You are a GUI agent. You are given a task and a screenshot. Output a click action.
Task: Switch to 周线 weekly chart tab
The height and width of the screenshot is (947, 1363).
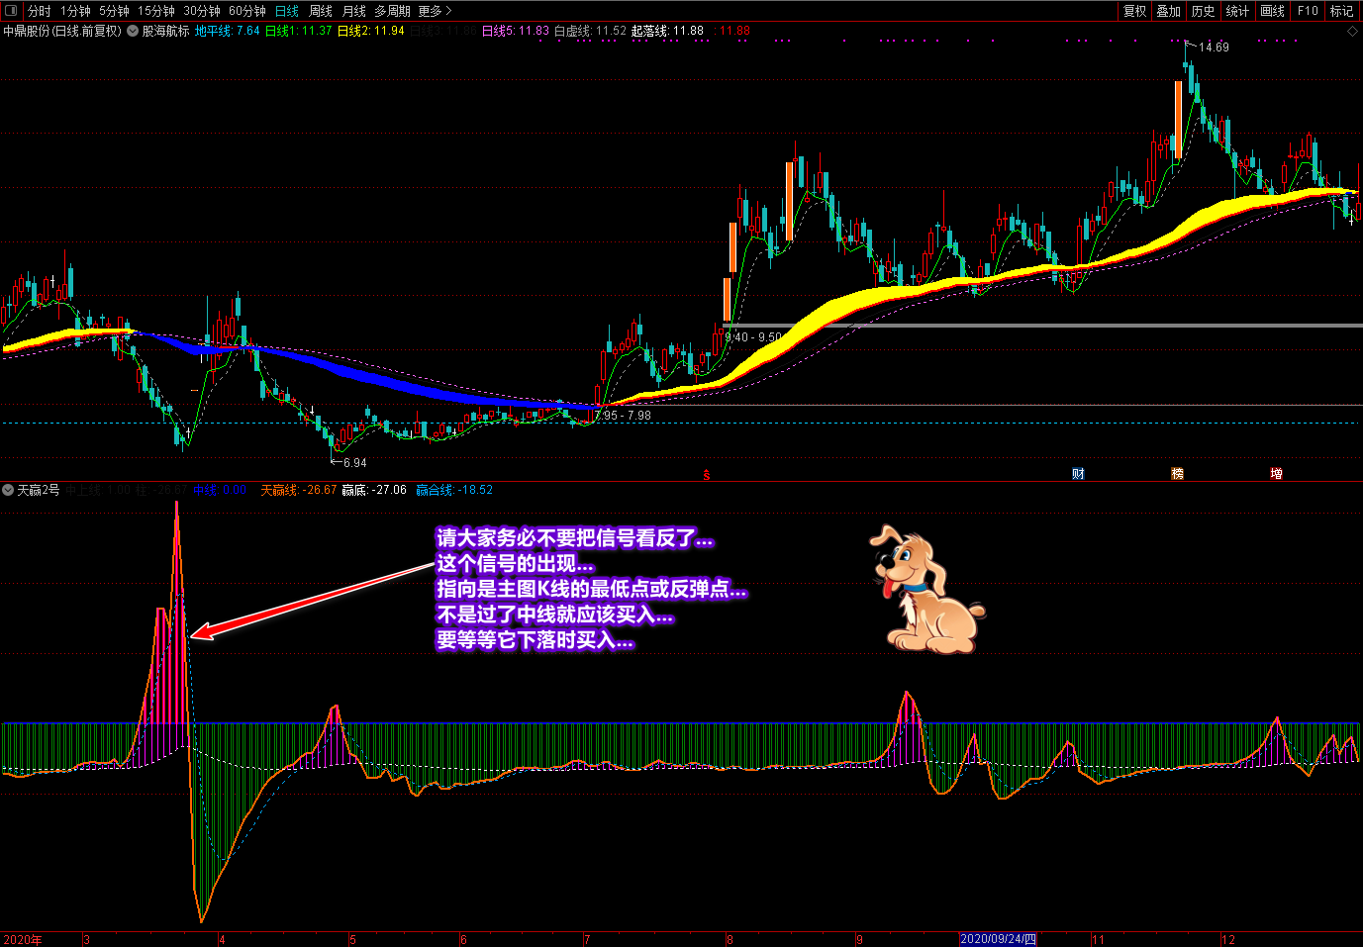pos(321,11)
